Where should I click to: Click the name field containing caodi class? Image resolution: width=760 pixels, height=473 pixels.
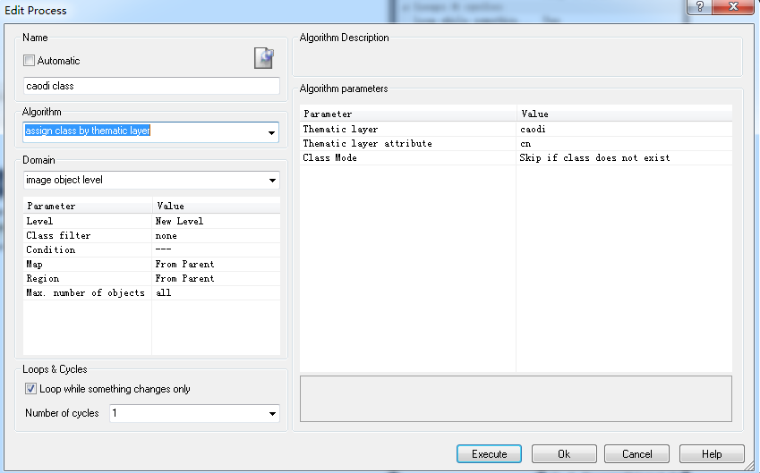coord(151,86)
